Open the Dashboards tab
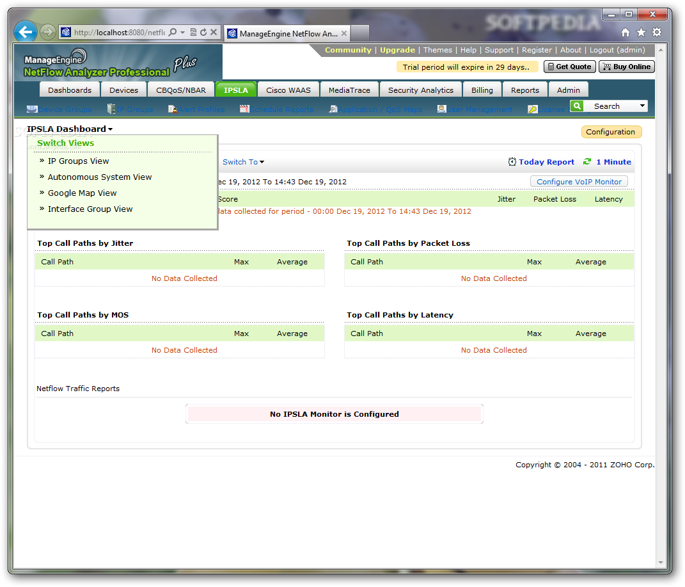This screenshot has height=587, width=685. [70, 90]
